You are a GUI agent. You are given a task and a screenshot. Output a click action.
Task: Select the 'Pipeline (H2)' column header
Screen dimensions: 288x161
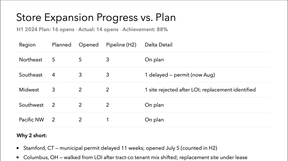(x=121, y=45)
